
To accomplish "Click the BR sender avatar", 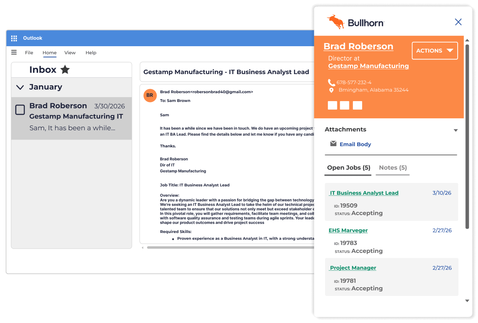I will click(150, 95).
